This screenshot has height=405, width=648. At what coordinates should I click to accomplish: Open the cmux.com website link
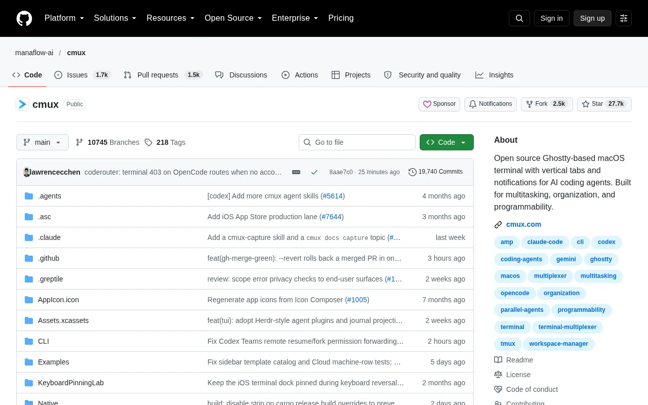click(523, 224)
